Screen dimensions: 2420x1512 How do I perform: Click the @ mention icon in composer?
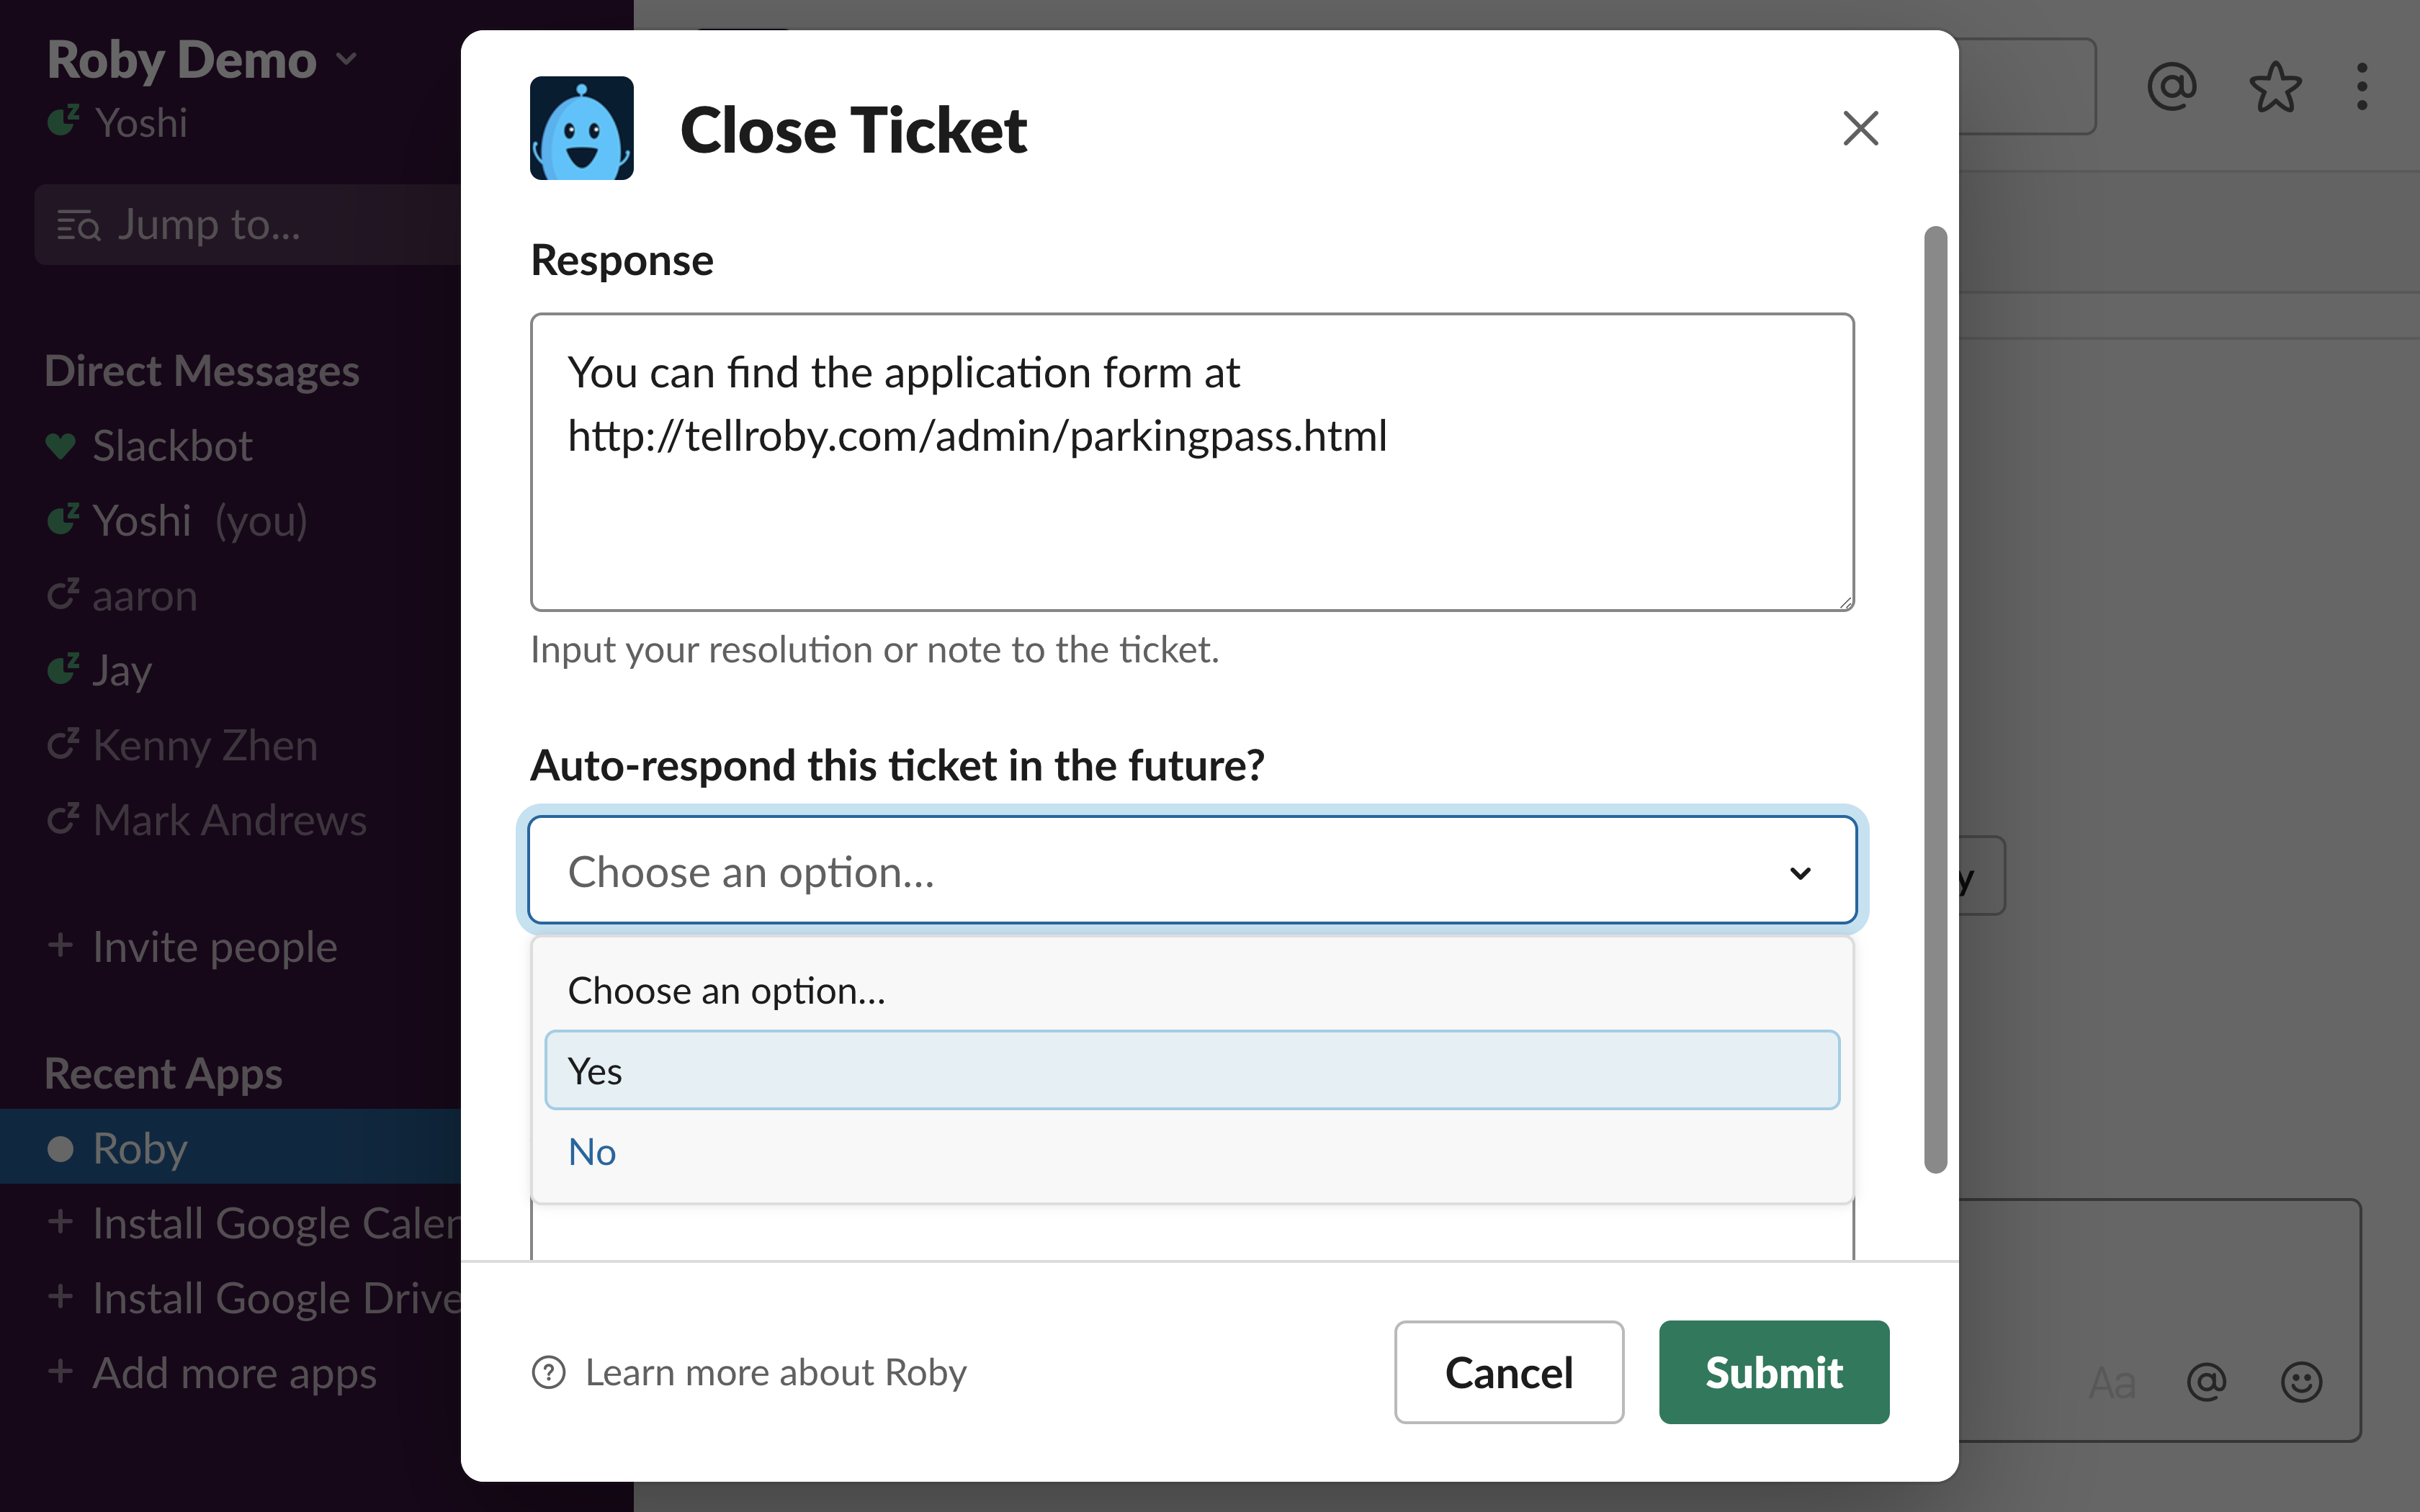2206,1381
